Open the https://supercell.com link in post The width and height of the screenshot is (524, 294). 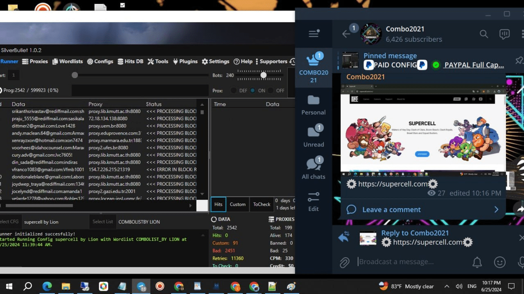point(393,184)
